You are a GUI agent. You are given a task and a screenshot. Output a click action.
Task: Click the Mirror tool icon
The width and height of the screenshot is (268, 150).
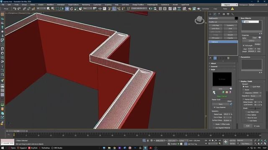point(151,9)
